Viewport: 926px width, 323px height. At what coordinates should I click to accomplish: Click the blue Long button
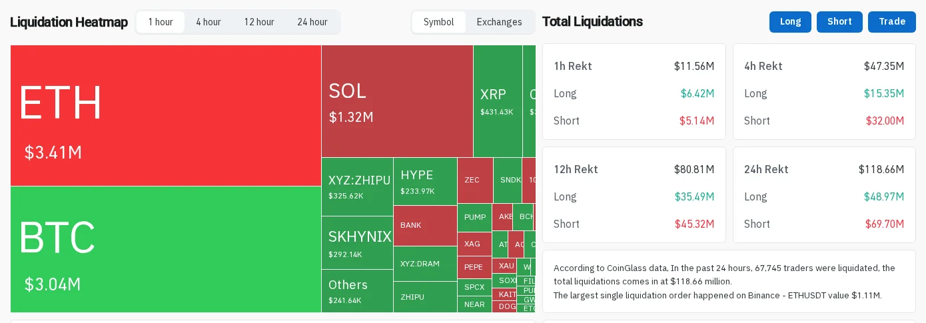pos(790,22)
